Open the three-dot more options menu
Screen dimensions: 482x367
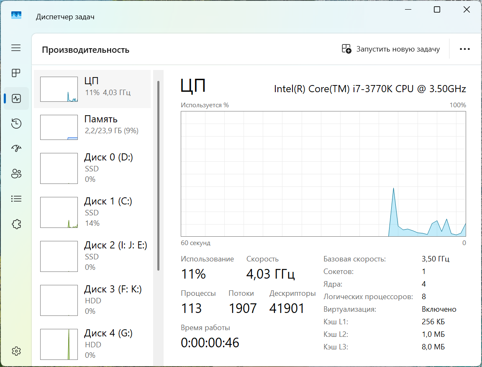click(x=464, y=49)
